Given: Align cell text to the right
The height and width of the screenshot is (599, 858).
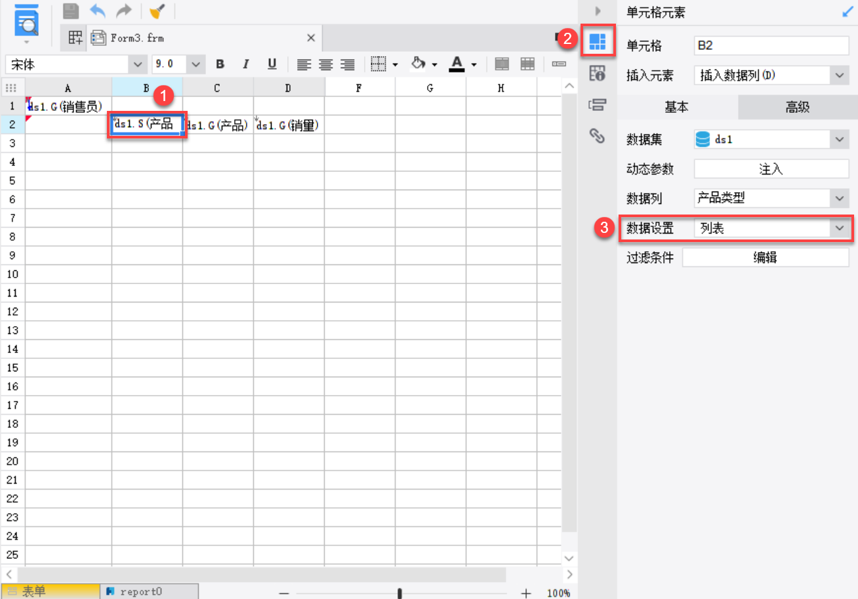Looking at the screenshot, I should 348,64.
